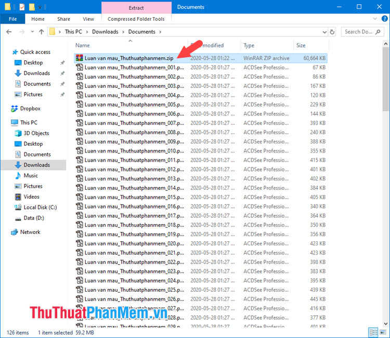Select file Luan van mau_Thuthuatphanmem_001
This screenshot has width=390, height=338.
pos(201,68)
